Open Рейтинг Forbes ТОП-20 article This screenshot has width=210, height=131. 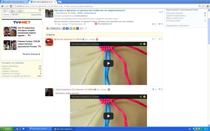pyautogui.click(x=29, y=44)
